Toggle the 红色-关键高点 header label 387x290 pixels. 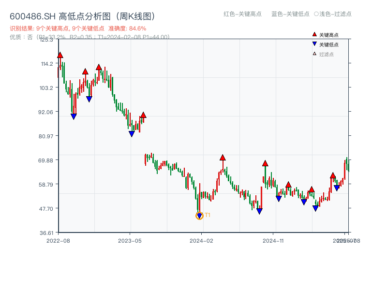tap(242, 14)
